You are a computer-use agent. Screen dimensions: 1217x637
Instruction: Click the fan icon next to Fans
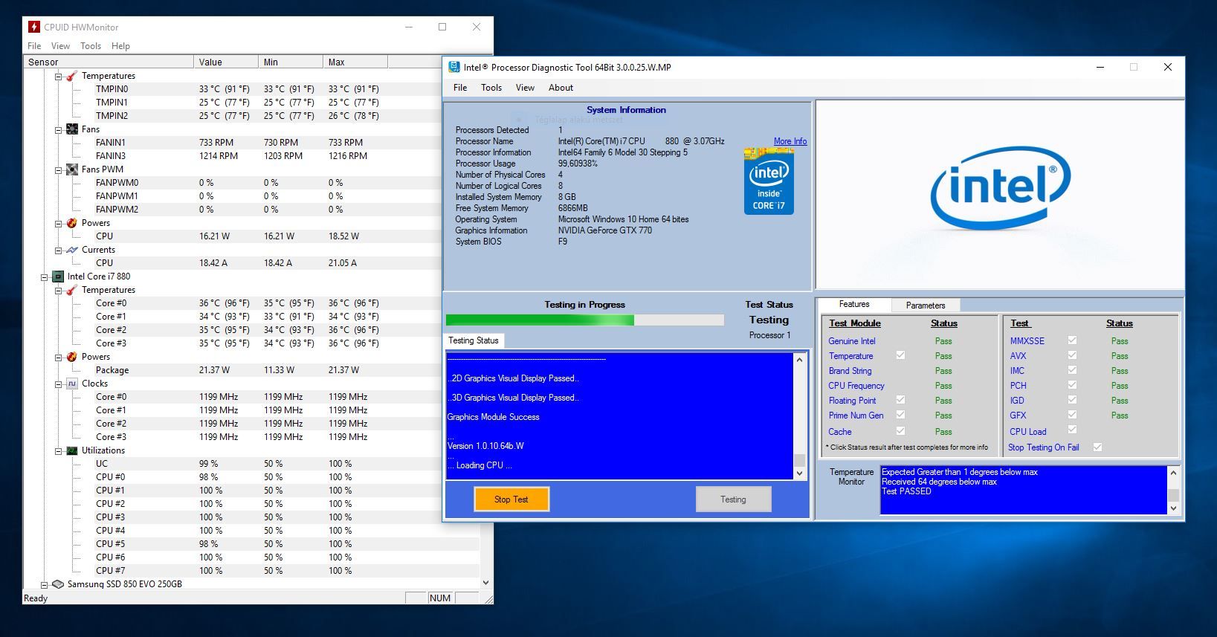[x=71, y=129]
